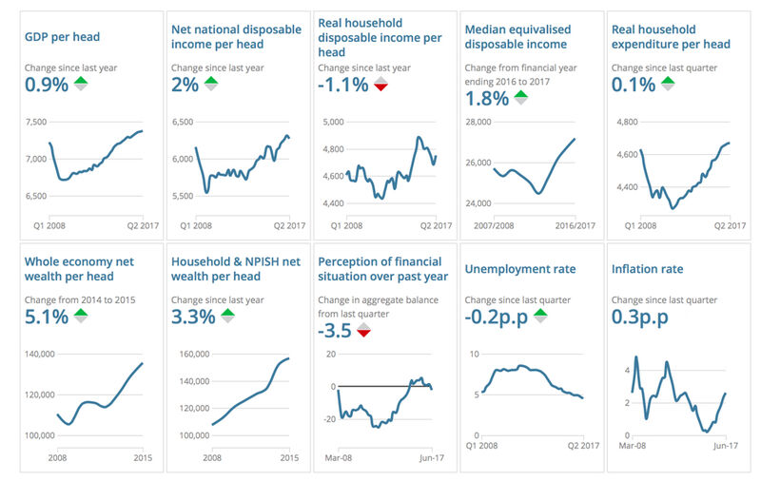Screen dimensions: 761x481
Task: Click red down arrow for Real household disposable income
Action: (380, 85)
